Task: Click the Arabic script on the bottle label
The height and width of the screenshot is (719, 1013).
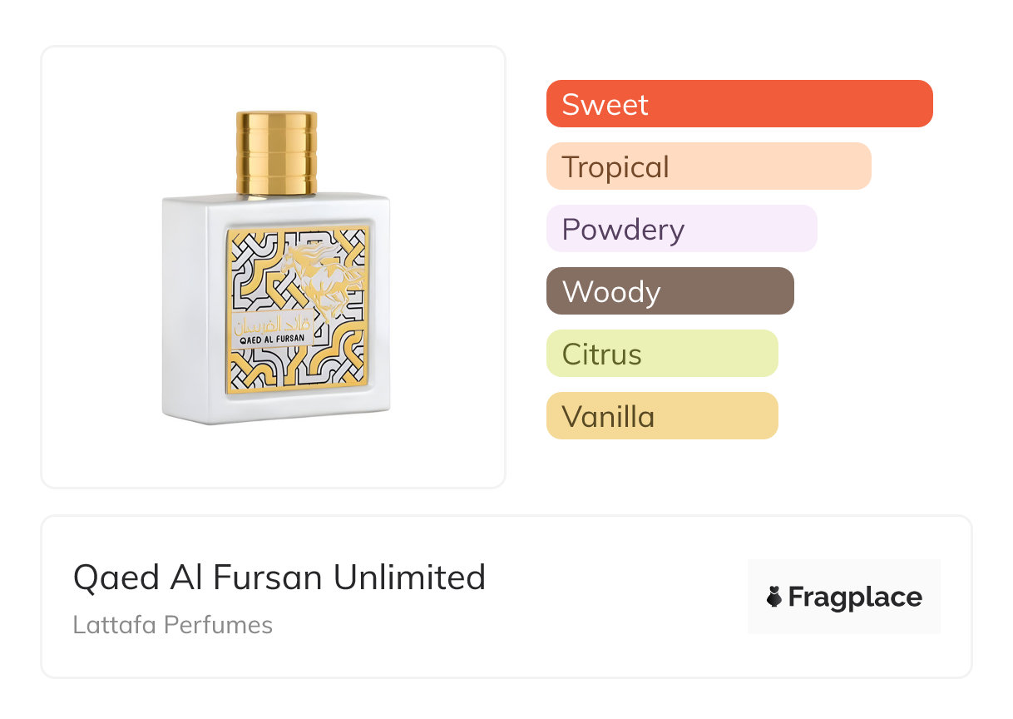Action: coord(274,320)
